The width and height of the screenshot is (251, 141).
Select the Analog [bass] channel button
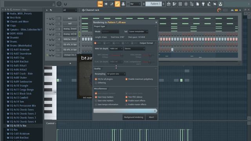pyautogui.click(x=70, y=29)
